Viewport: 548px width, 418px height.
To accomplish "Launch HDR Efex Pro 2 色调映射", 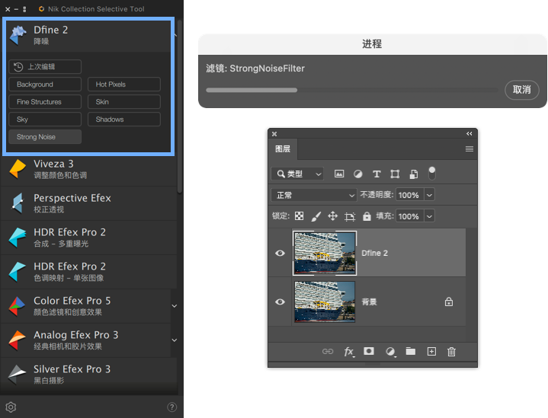I will (x=88, y=272).
